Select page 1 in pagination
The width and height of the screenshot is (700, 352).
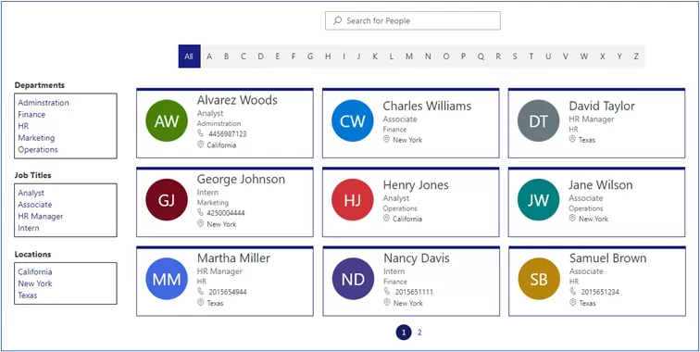pyautogui.click(x=404, y=333)
